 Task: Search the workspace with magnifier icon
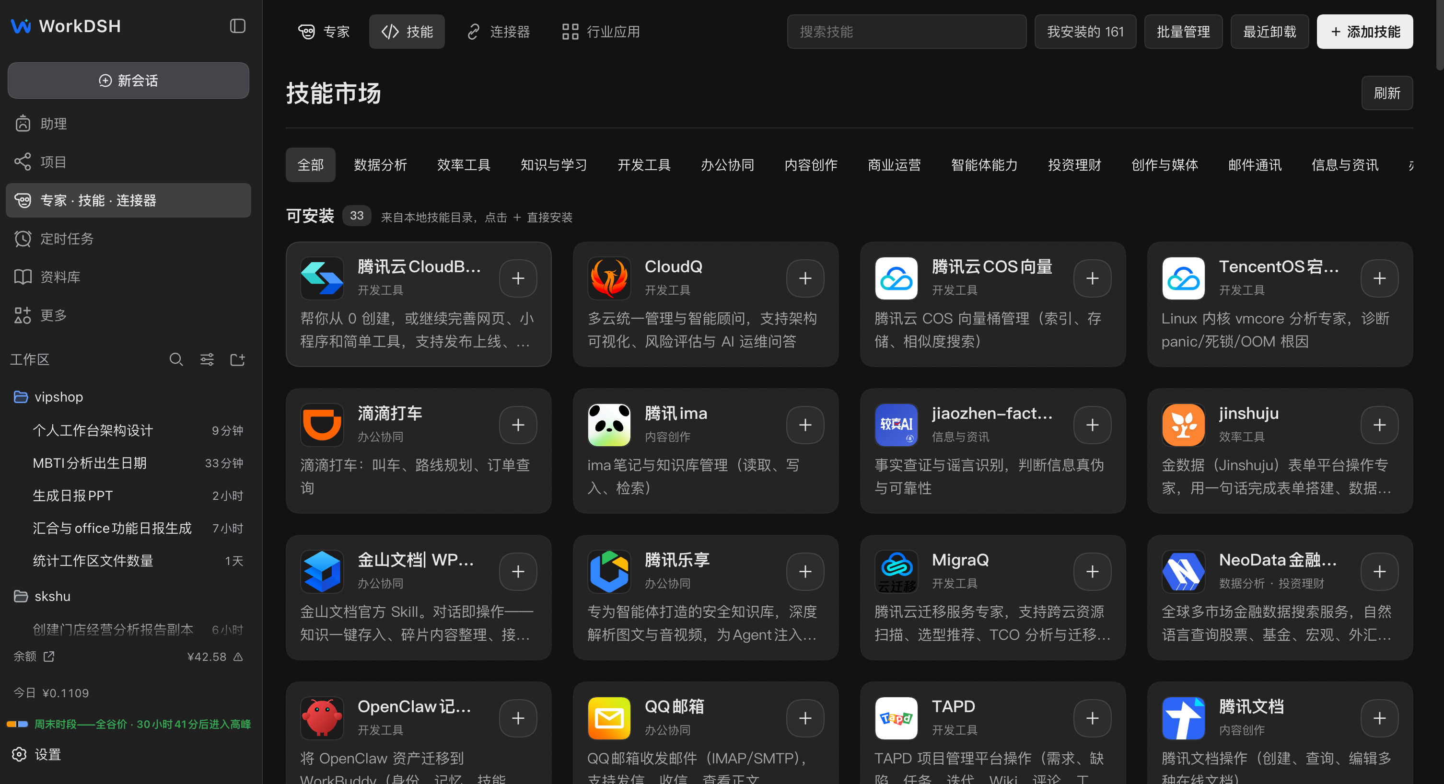click(176, 359)
